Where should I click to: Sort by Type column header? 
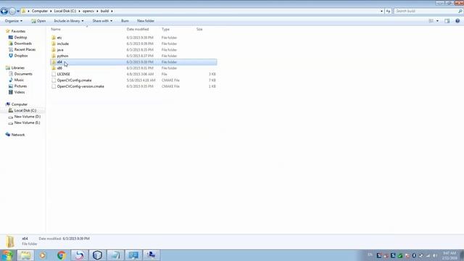tap(165, 29)
